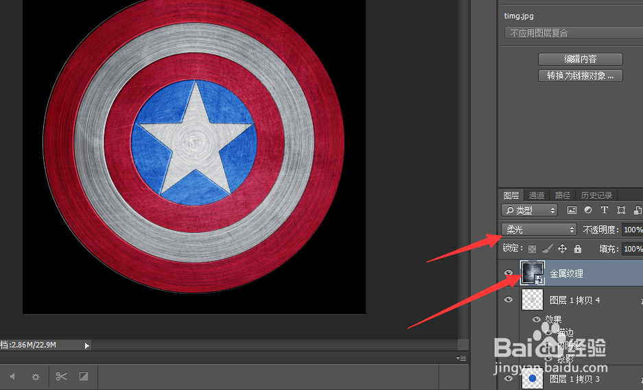643x390 pixels.
Task: Click the 填充 100% value field
Action: [632, 249]
